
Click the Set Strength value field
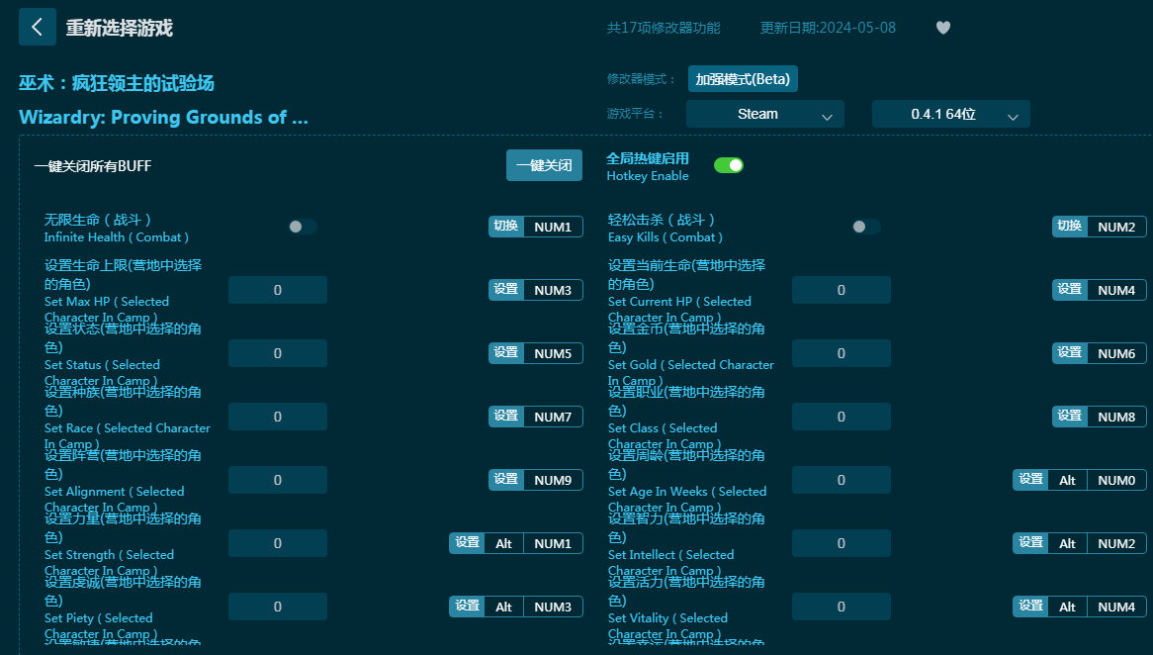pos(278,543)
